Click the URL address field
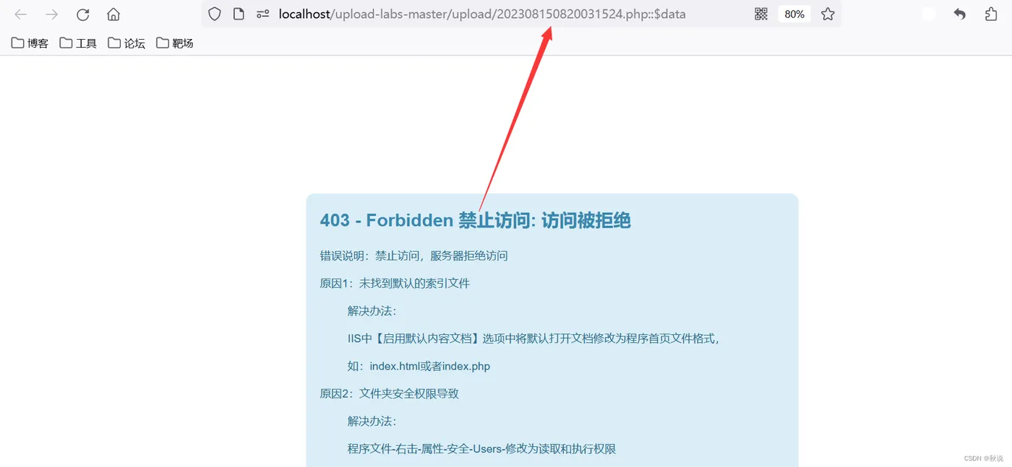 [482, 14]
